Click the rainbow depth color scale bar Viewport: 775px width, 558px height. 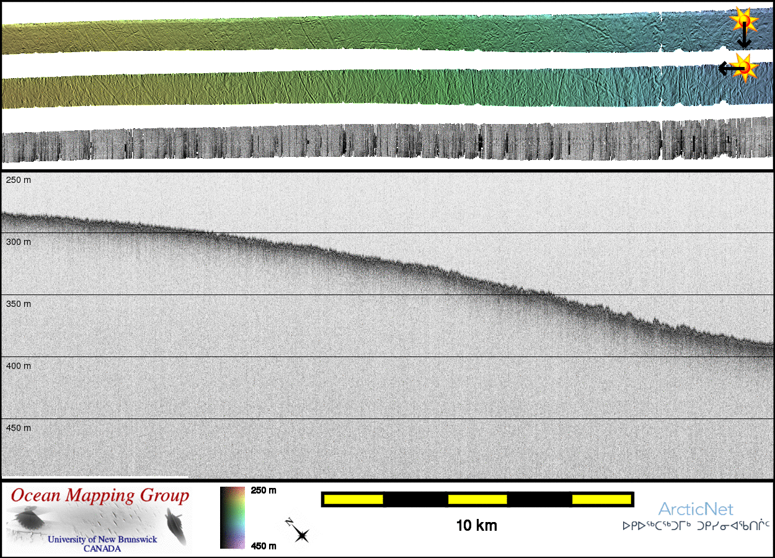[232, 518]
